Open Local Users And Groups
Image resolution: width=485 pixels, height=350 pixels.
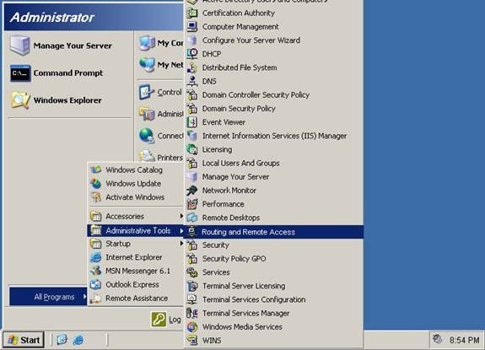[274, 163]
